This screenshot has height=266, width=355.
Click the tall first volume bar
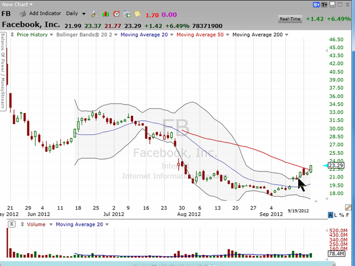point(7,243)
